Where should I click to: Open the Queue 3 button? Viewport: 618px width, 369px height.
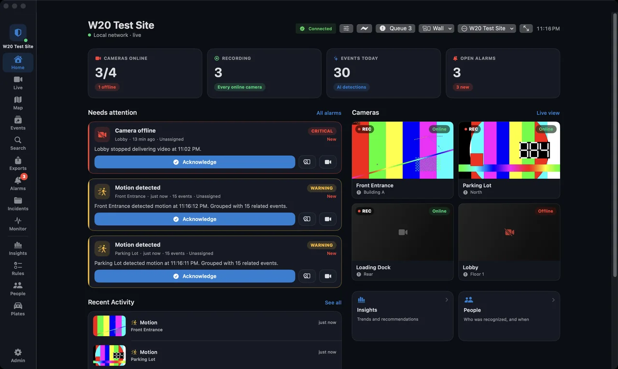(395, 28)
